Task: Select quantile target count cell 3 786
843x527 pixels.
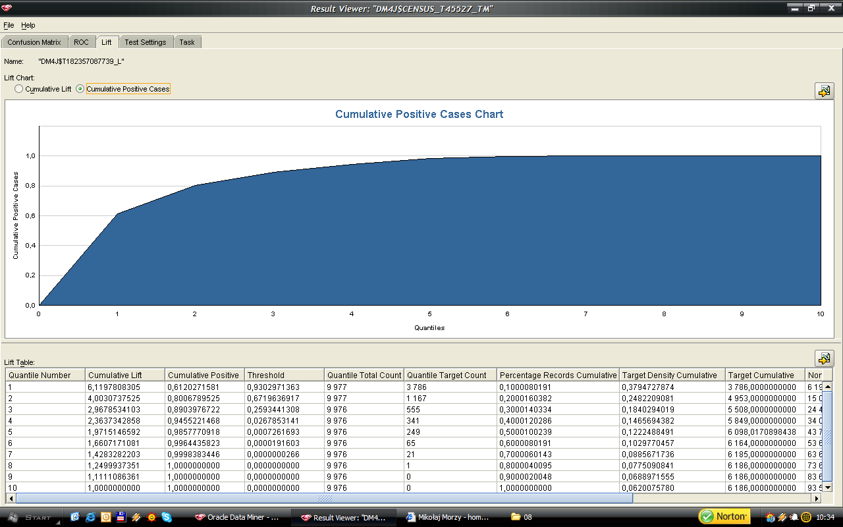Action: [x=450, y=387]
